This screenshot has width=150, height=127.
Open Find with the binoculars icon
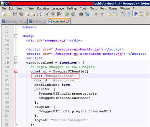pos(81,14)
